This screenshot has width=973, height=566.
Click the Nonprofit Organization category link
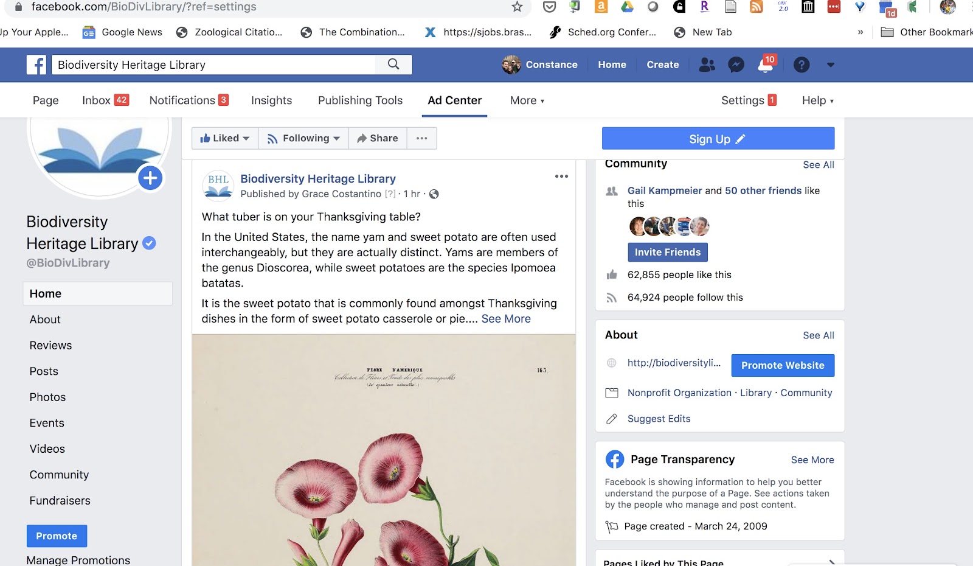[x=679, y=393]
